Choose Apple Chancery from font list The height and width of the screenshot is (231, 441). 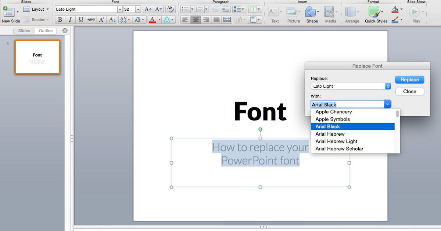[x=353, y=112]
